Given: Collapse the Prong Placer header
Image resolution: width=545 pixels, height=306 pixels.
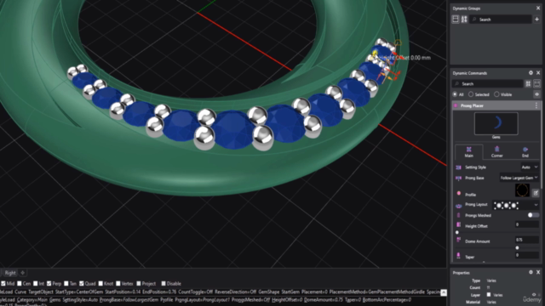Looking at the screenshot, I should click(496, 105).
